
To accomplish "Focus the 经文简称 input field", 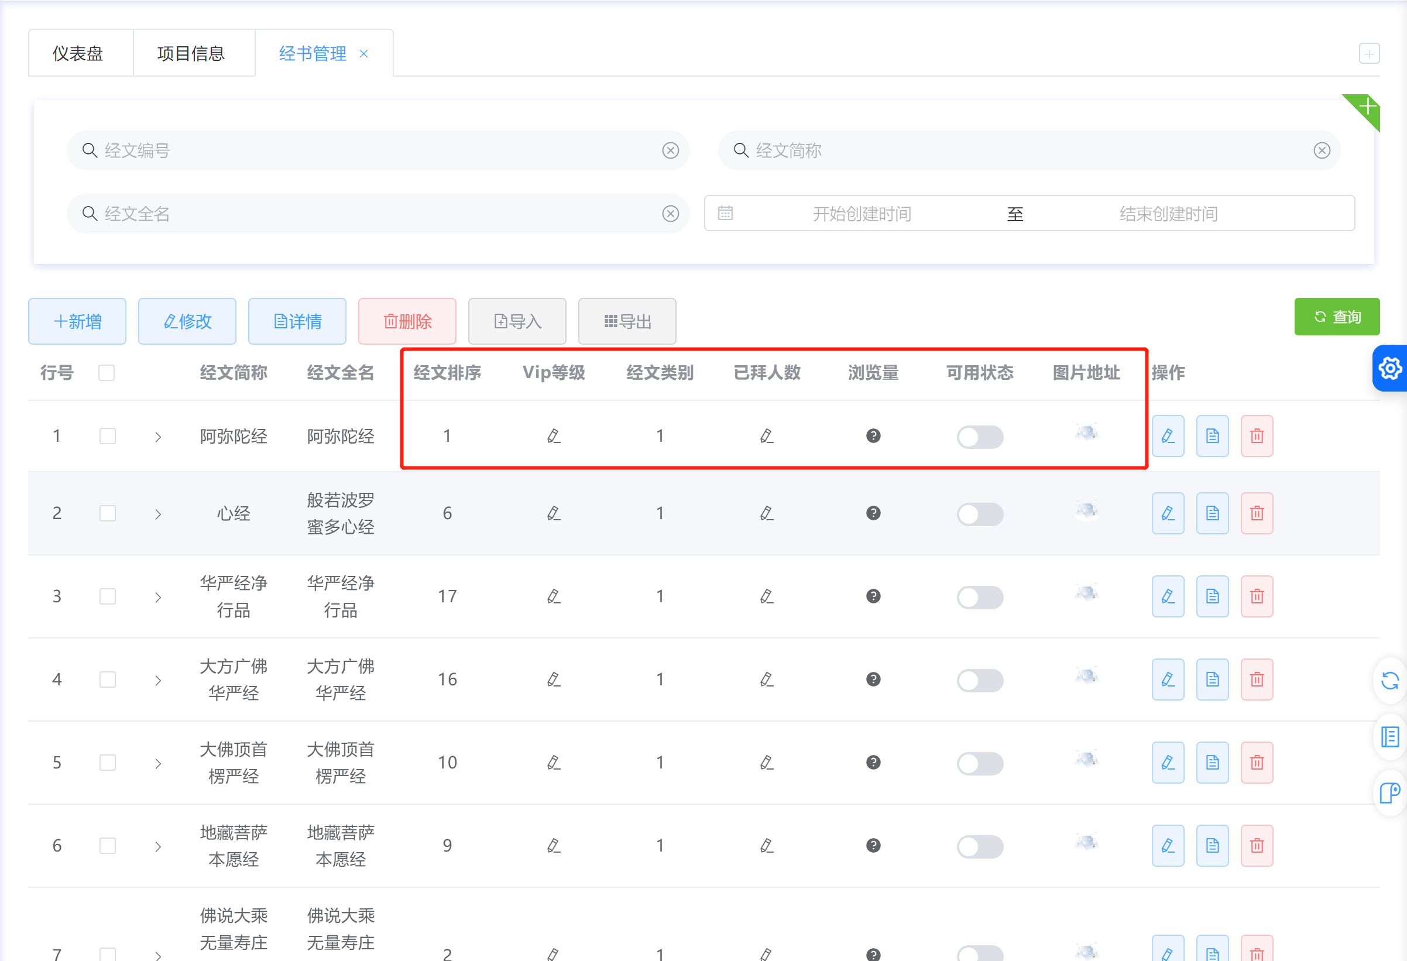I will (1029, 150).
